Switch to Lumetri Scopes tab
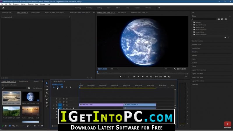This screenshot has height=131, width=233. [x=35, y=12]
